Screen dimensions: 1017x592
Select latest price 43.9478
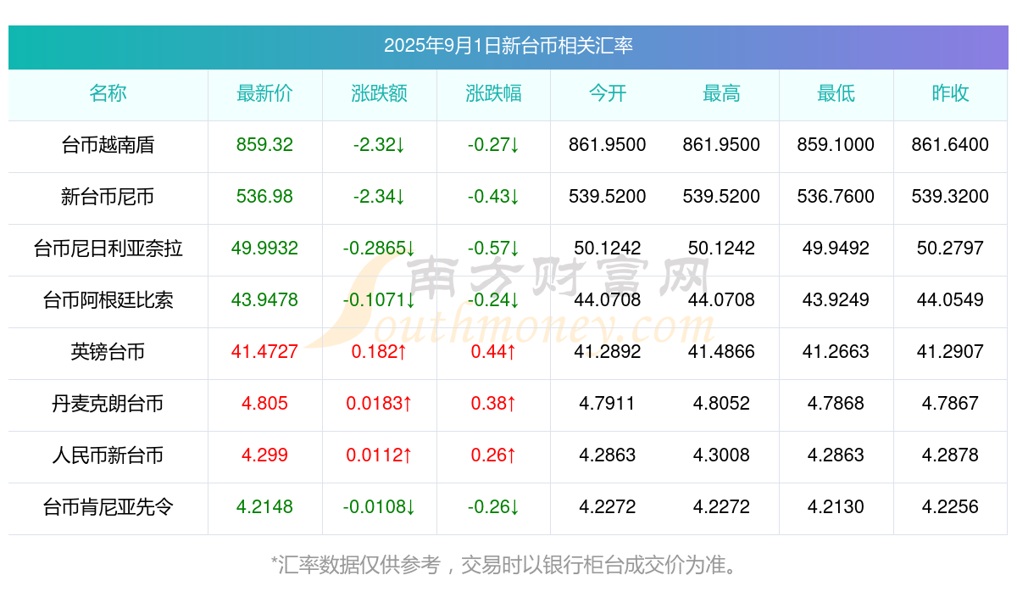click(x=264, y=300)
